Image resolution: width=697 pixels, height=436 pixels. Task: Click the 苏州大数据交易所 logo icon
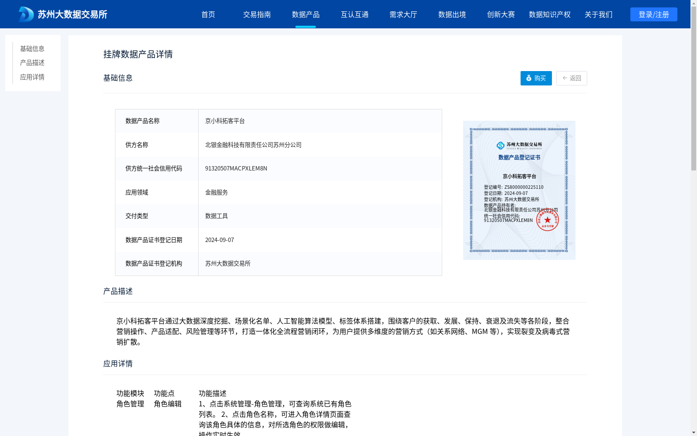26,14
